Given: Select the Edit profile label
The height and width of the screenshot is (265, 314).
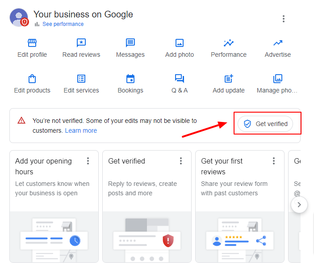Looking at the screenshot, I should tap(32, 55).
